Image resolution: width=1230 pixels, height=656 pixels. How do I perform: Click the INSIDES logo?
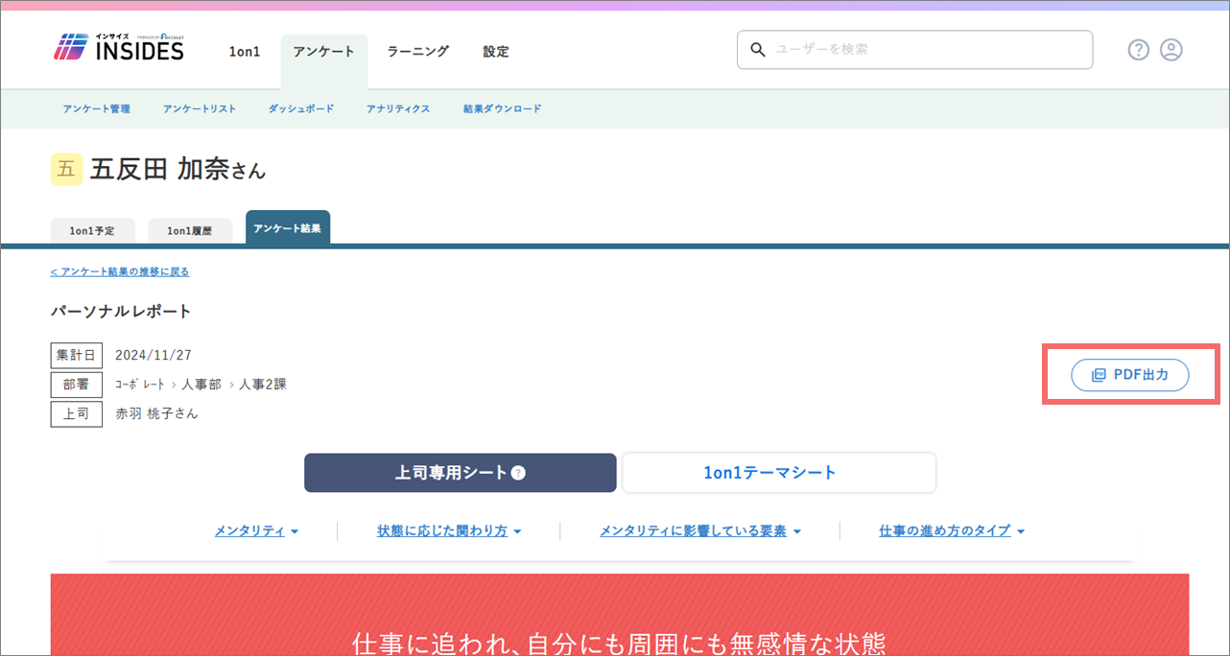point(119,47)
